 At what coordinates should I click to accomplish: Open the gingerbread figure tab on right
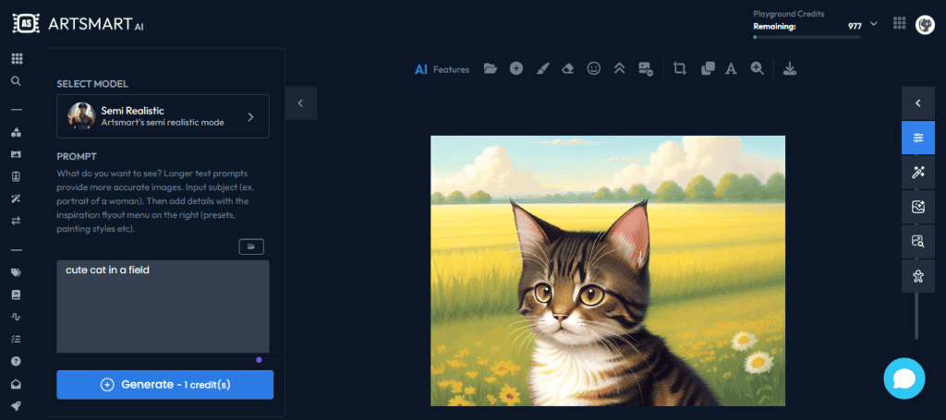click(x=918, y=276)
